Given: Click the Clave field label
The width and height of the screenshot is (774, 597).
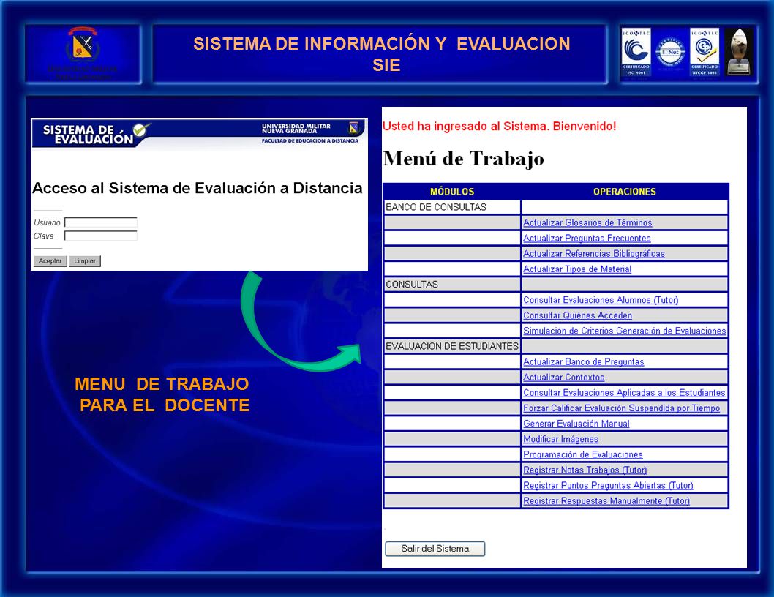Looking at the screenshot, I should (43, 236).
